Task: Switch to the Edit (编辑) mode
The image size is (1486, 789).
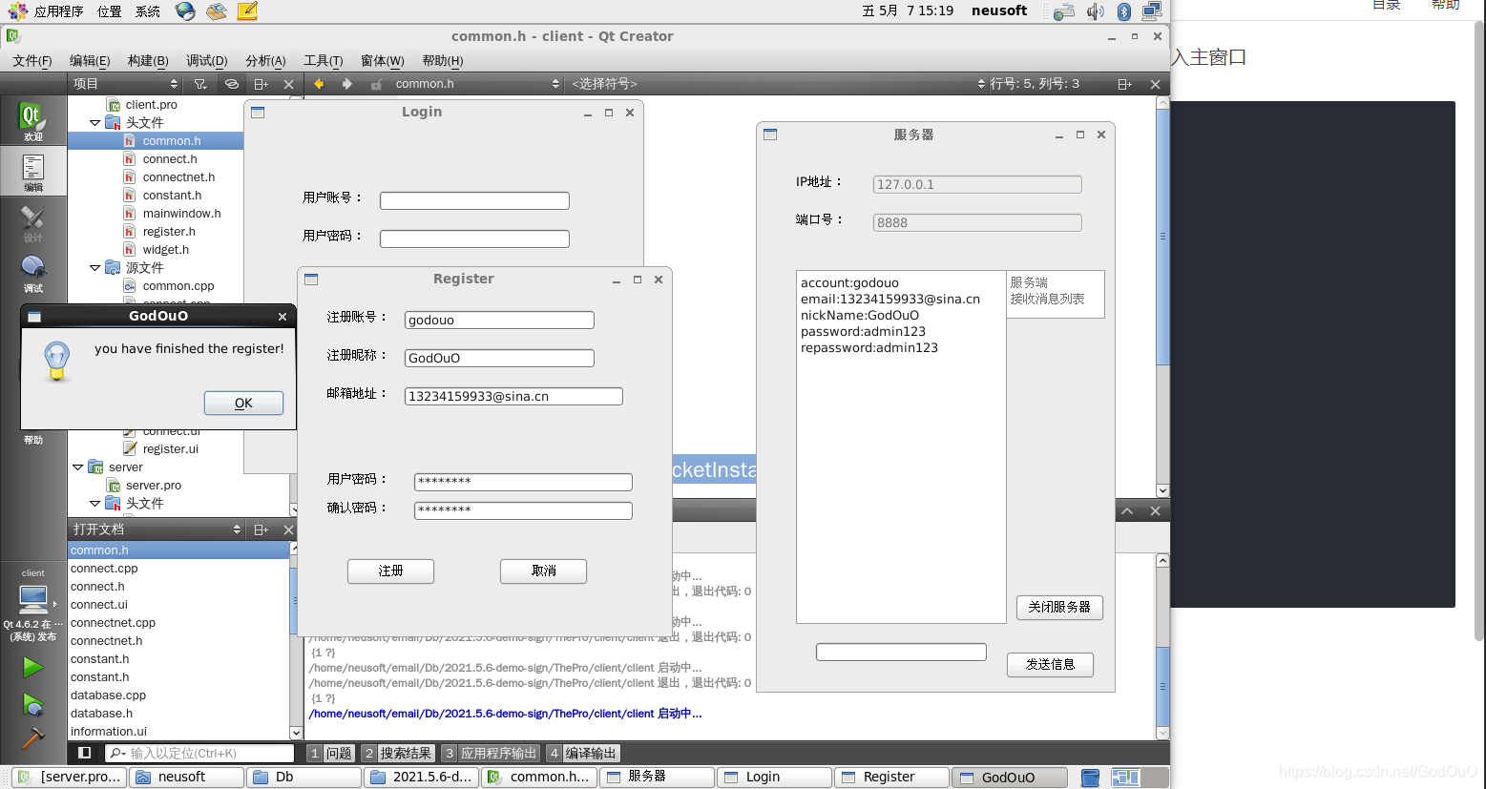Action: [x=32, y=172]
